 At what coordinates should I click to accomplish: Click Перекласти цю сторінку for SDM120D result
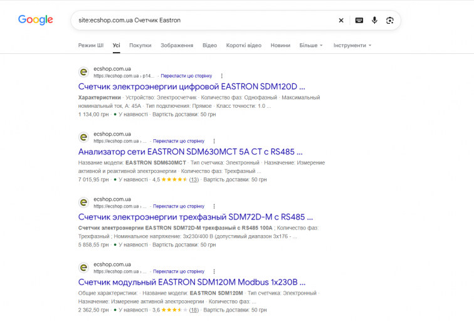click(186, 76)
